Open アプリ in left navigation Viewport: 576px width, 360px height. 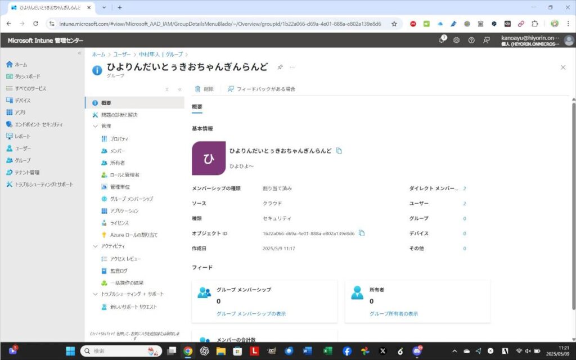click(x=15, y=112)
